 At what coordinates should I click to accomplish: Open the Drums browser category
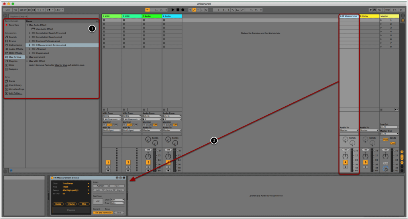tap(13, 41)
